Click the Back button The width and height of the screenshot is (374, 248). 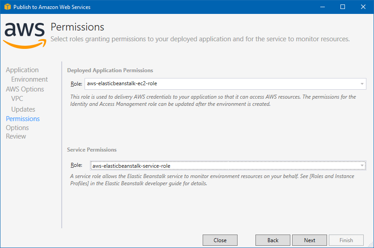[272, 240]
